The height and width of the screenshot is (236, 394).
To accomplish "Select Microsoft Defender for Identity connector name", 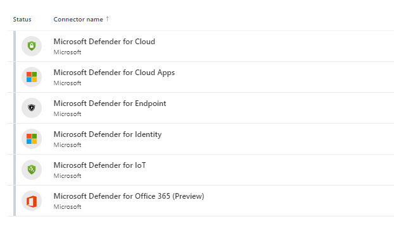I will (x=108, y=134).
